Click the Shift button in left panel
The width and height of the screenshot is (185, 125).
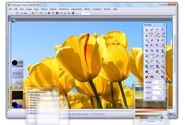[17, 82]
